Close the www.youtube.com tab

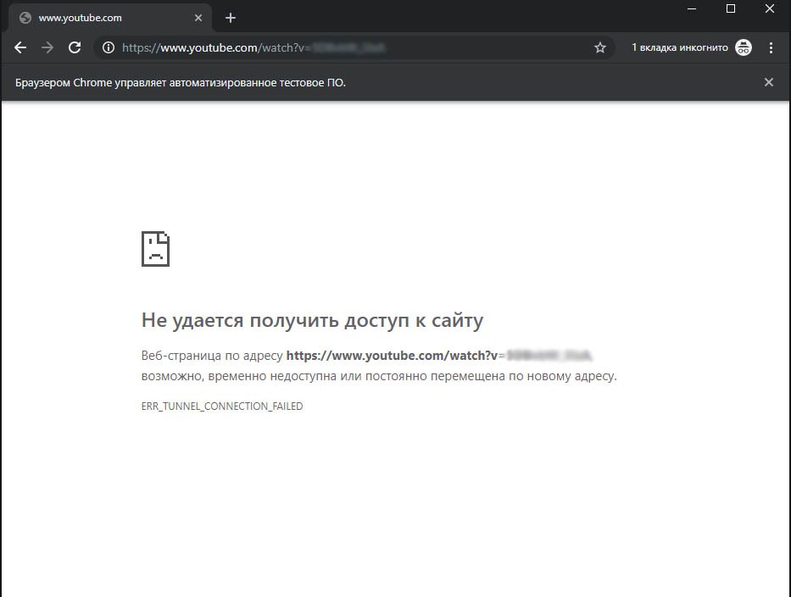198,18
